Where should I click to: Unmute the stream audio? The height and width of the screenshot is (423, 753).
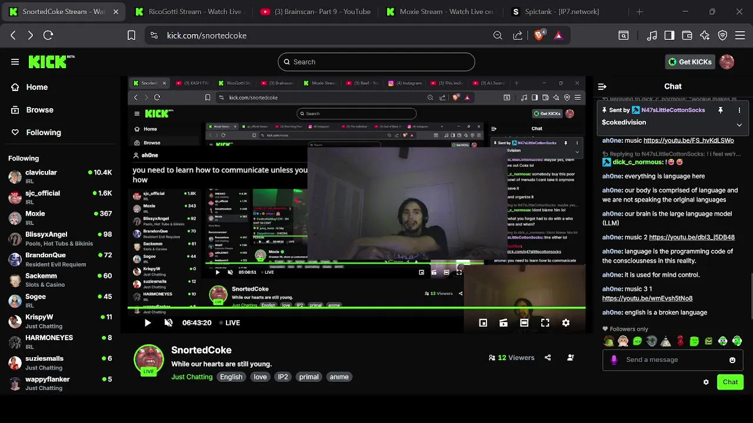coord(169,323)
